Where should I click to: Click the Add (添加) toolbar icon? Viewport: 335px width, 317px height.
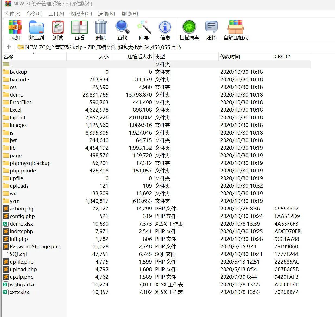coord(15,27)
